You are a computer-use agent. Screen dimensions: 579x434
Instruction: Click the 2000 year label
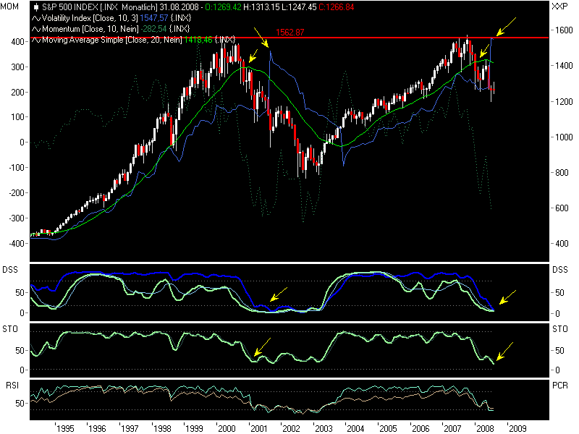[227, 428]
